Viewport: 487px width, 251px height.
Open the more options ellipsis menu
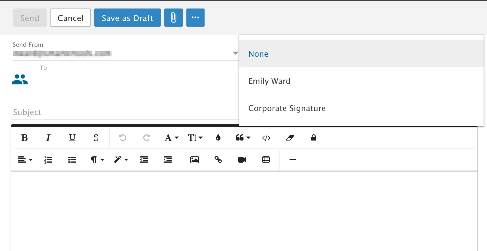point(195,18)
